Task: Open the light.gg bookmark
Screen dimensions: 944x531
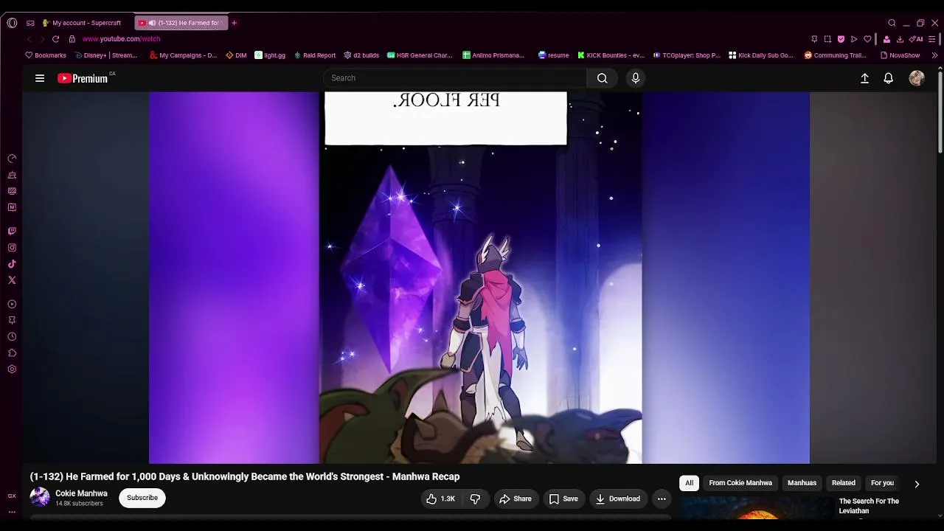Action: 270,55
